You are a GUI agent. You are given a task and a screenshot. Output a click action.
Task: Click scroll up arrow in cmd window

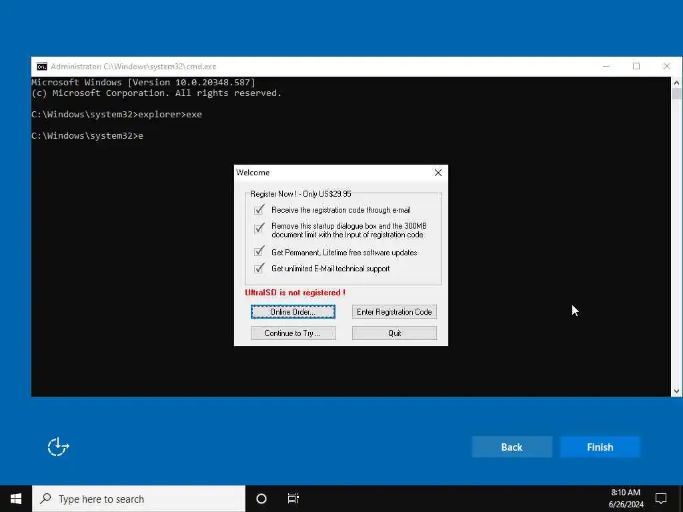[676, 82]
